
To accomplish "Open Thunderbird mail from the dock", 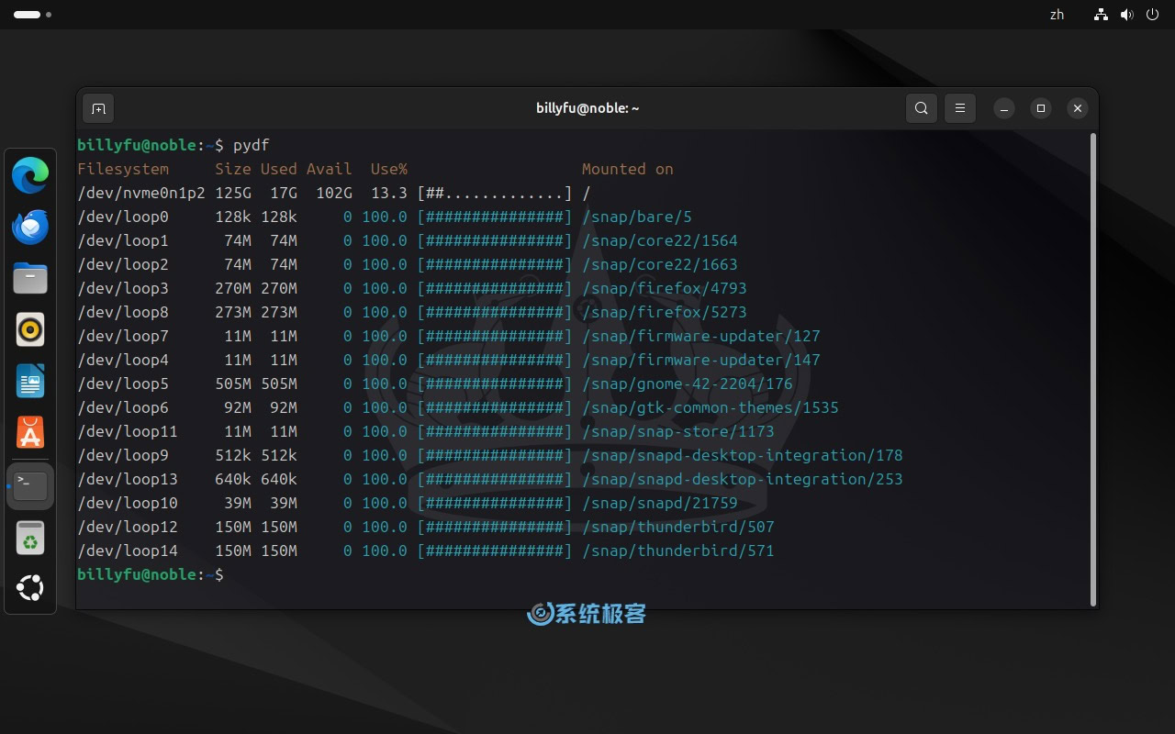I will [30, 227].
